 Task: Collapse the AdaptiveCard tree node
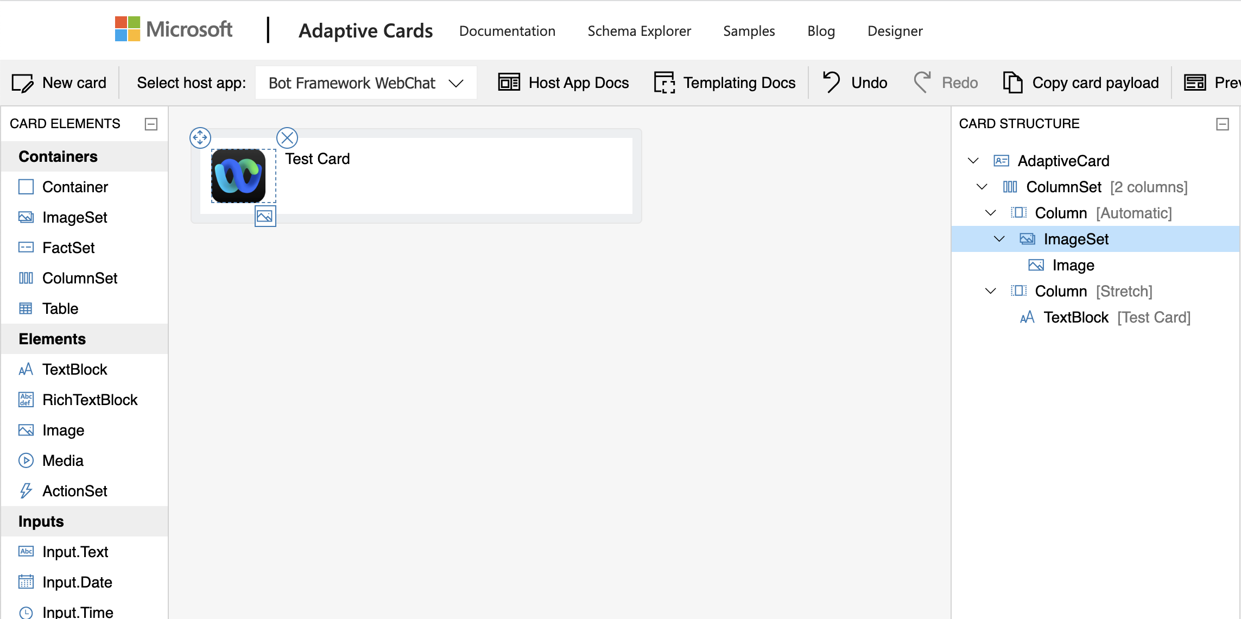[973, 161]
